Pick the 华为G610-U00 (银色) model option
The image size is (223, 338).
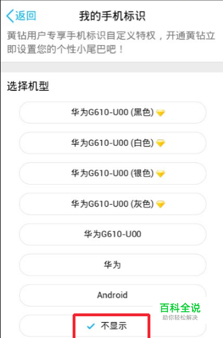(113, 173)
